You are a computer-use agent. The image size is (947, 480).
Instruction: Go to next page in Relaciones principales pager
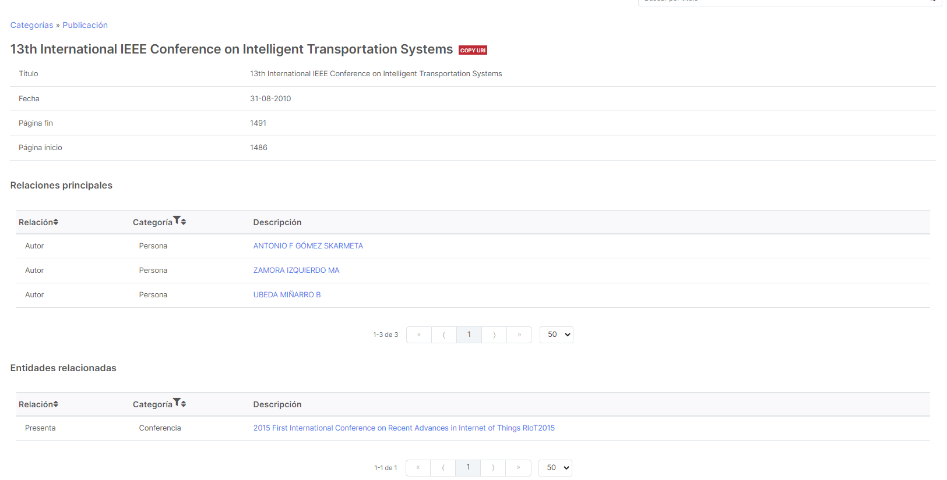click(494, 335)
